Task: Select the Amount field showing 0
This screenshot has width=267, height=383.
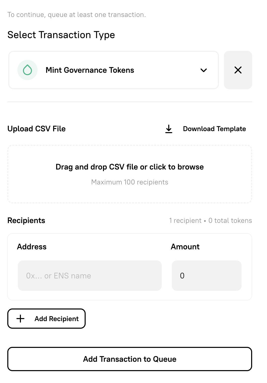Action: tap(206, 276)
